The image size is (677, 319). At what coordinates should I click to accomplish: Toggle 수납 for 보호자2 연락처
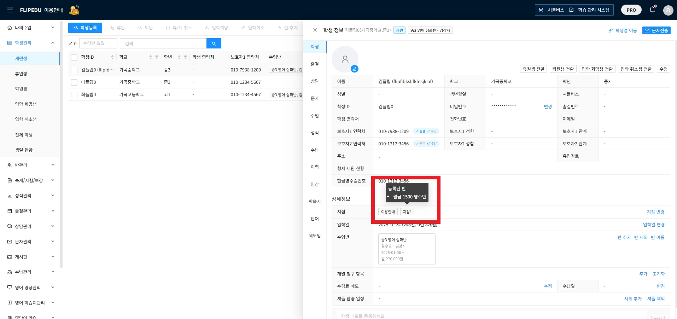pyautogui.click(x=432, y=144)
